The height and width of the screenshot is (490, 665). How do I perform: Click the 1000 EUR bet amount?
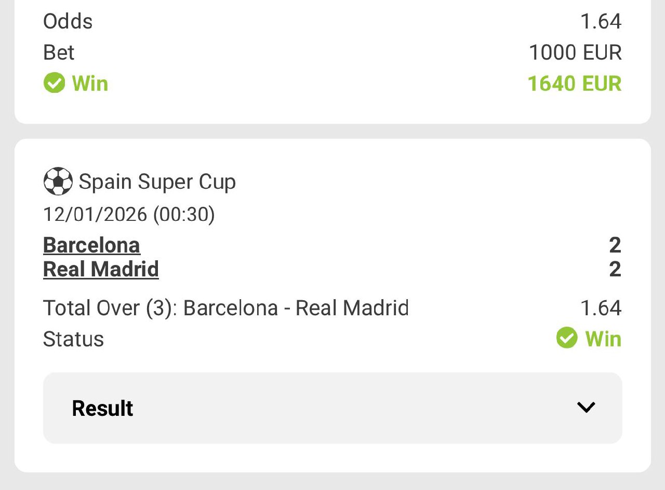[x=575, y=52]
